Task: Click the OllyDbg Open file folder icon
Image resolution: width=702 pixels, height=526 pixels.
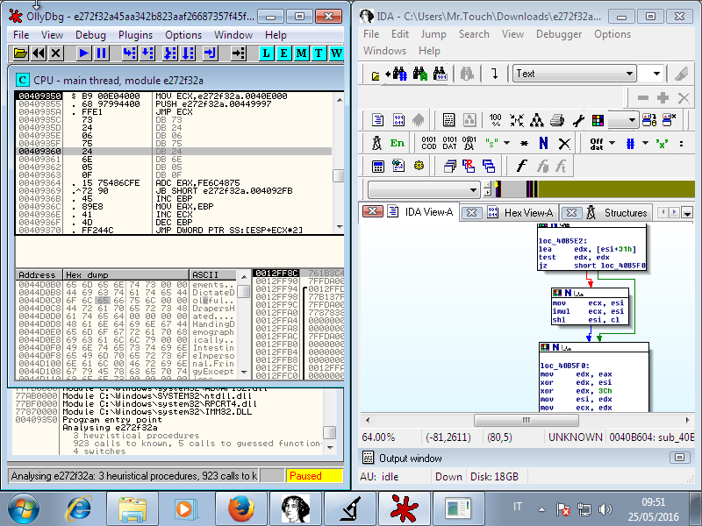Action: click(20, 53)
